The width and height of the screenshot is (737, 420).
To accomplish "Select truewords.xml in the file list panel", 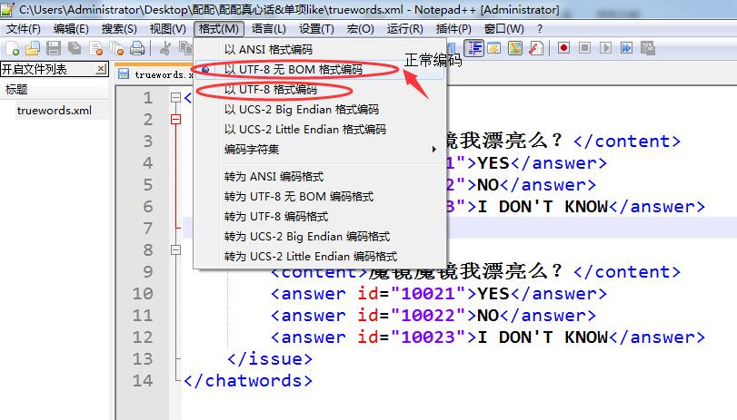I will click(x=55, y=111).
